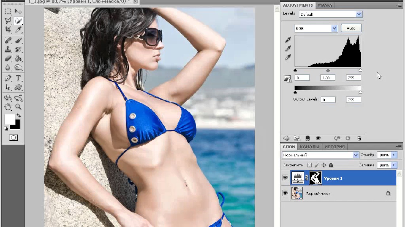Select the Paint Bucket tool
This screenshot has height=227, width=405.
[x=18, y=59]
